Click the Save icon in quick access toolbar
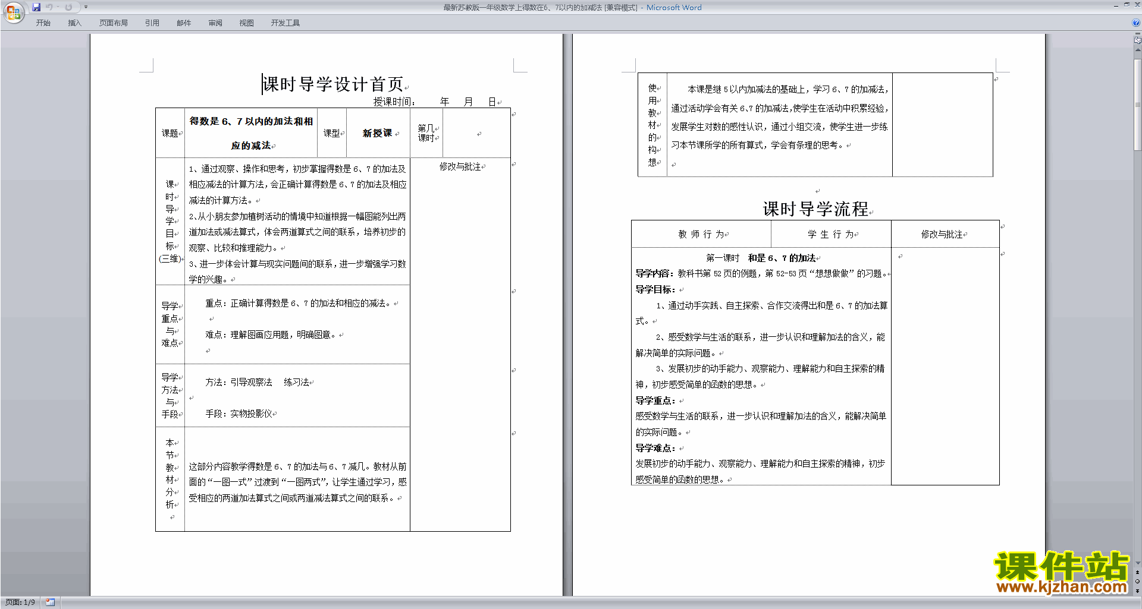This screenshot has width=1142, height=609. tap(36, 7)
